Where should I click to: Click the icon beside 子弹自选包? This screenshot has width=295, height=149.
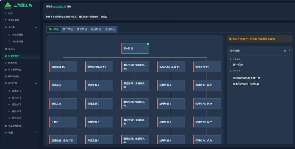click(x=6, y=77)
